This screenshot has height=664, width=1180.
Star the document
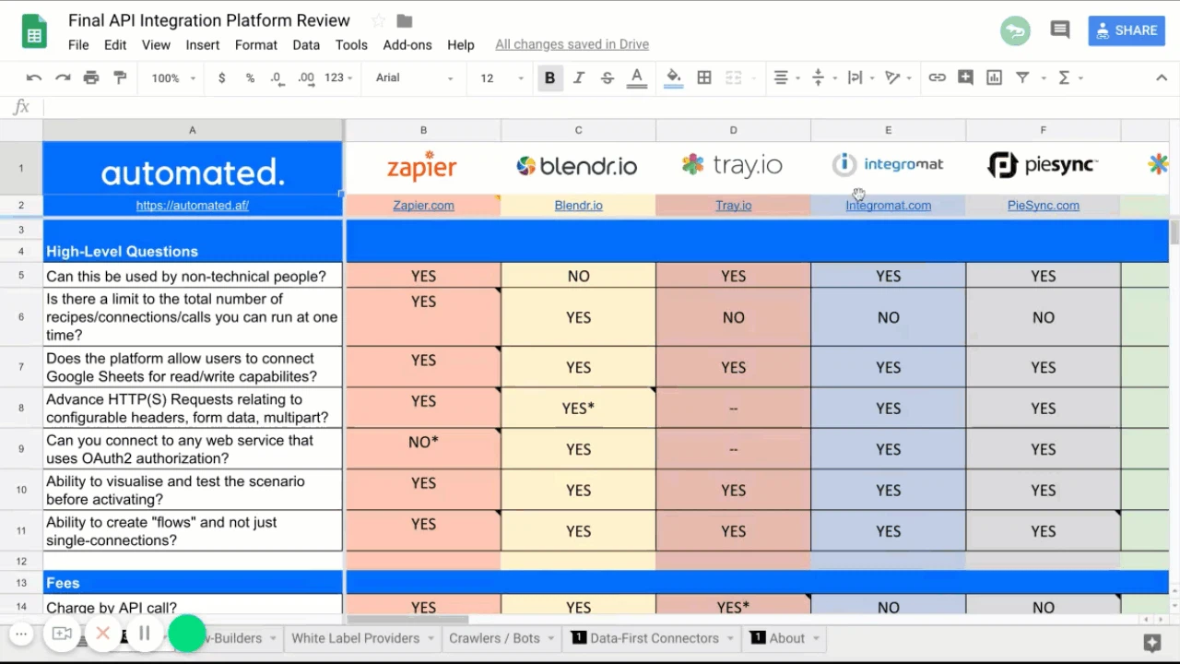coord(378,20)
